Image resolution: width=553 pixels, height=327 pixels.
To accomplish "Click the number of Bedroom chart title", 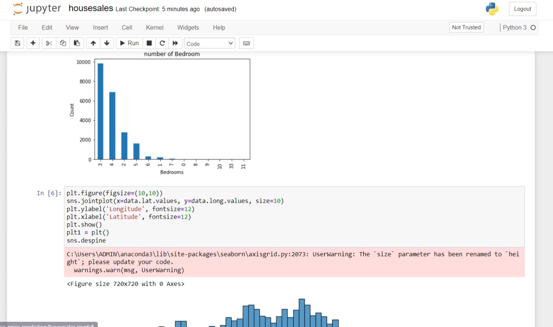I will (172, 54).
